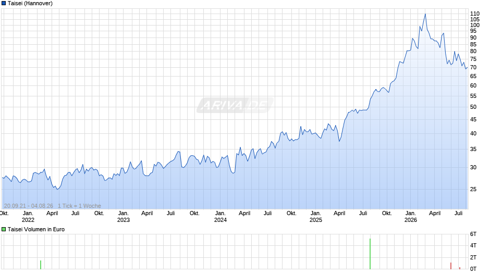Click the 'Jan. 2022' time axis label
This screenshot has height=274, width=490.
point(28,217)
